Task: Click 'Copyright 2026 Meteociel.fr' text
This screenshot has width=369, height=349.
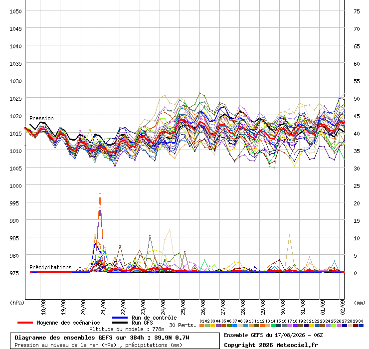Action: click(x=271, y=345)
